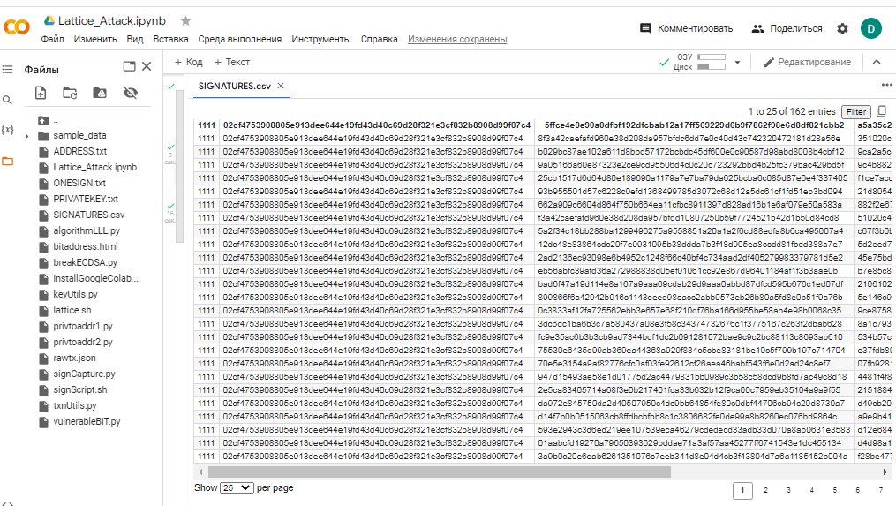896x506 pixels.
Task: Copy table contents icon next to Filter
Action: (x=881, y=111)
